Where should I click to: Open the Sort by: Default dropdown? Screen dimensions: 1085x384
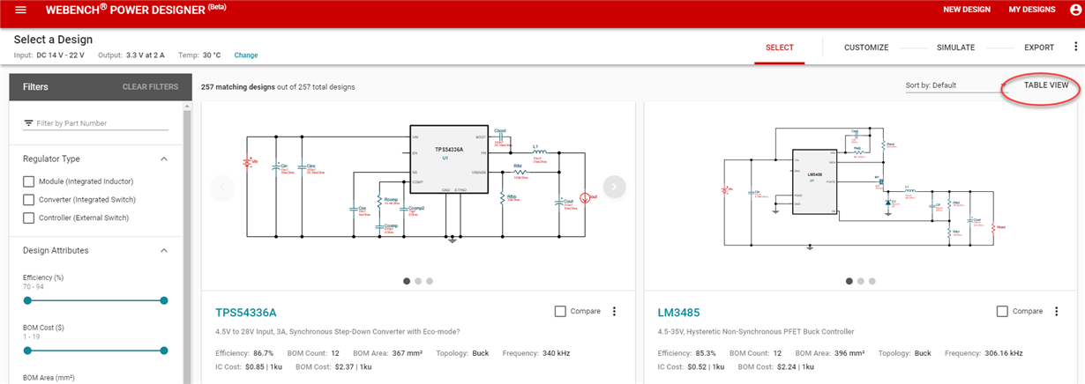(956, 85)
